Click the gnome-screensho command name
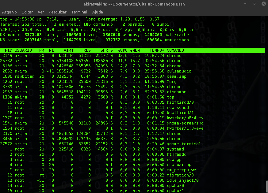This screenshot has width=268, height=193. [x=185, y=123]
